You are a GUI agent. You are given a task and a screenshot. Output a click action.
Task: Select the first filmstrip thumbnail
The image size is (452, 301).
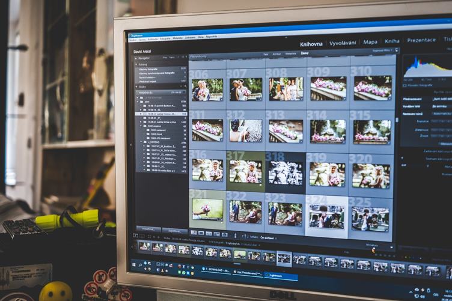(x=144, y=246)
